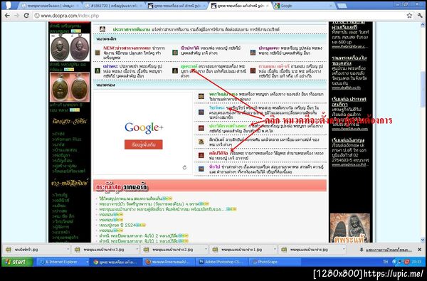Open the เช่าพระ category link
427x281 pixels.
[x=110, y=66]
